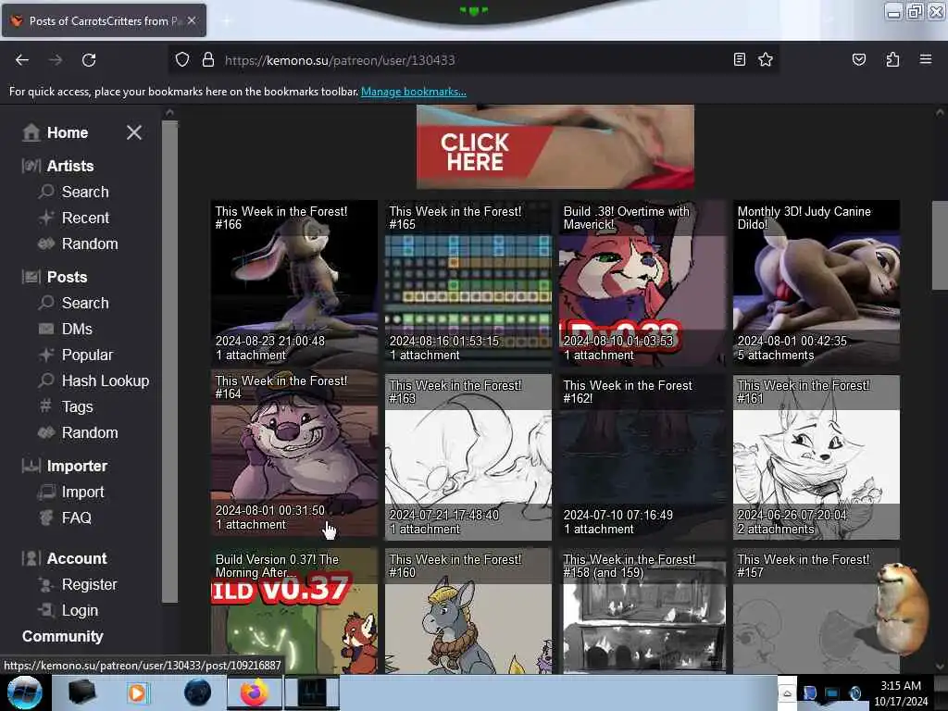
Task: Open the extensions puzzle icon
Action: [892, 59]
